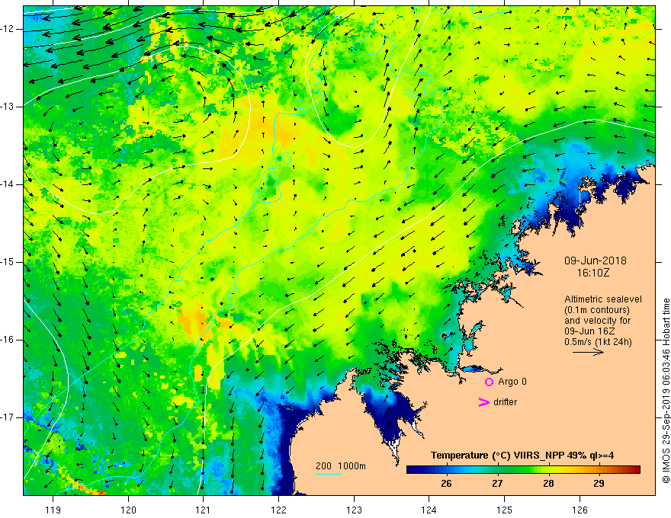Click the cyan 200 1000m isobath legend line
The width and height of the screenshot is (671, 518).
tap(328, 474)
